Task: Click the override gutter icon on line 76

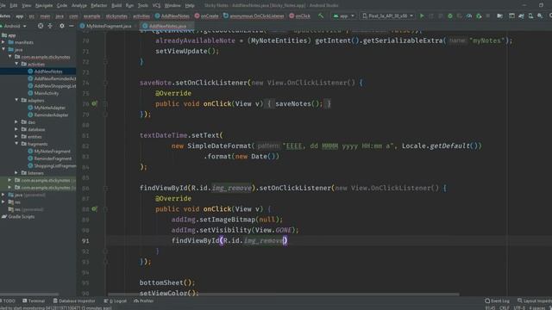Action: click(94, 103)
